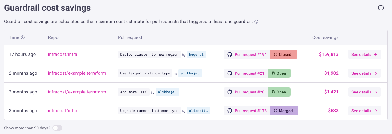Click GitHub icon of Pull request #173
Viewport: 392px width, 134px height.
(229, 111)
